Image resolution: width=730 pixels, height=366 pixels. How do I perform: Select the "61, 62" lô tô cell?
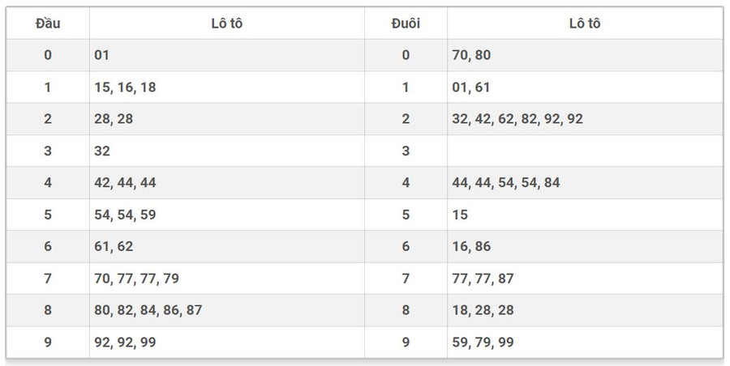click(114, 246)
